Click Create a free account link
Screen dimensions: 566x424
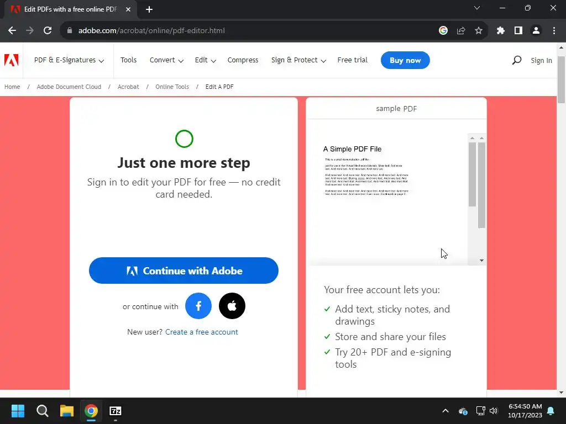coord(201,332)
